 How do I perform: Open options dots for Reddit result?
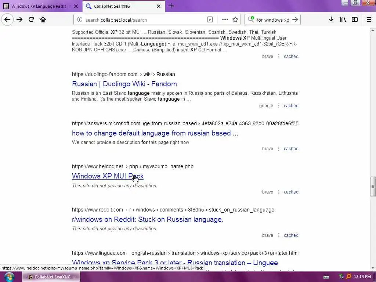(x=278, y=235)
